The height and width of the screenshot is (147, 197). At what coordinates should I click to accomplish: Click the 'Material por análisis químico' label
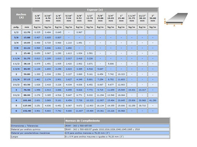(x=38, y=129)
